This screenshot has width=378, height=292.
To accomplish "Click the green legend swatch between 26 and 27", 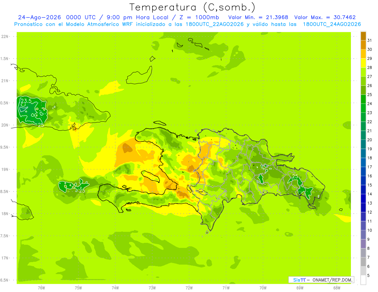I will (363, 81).
